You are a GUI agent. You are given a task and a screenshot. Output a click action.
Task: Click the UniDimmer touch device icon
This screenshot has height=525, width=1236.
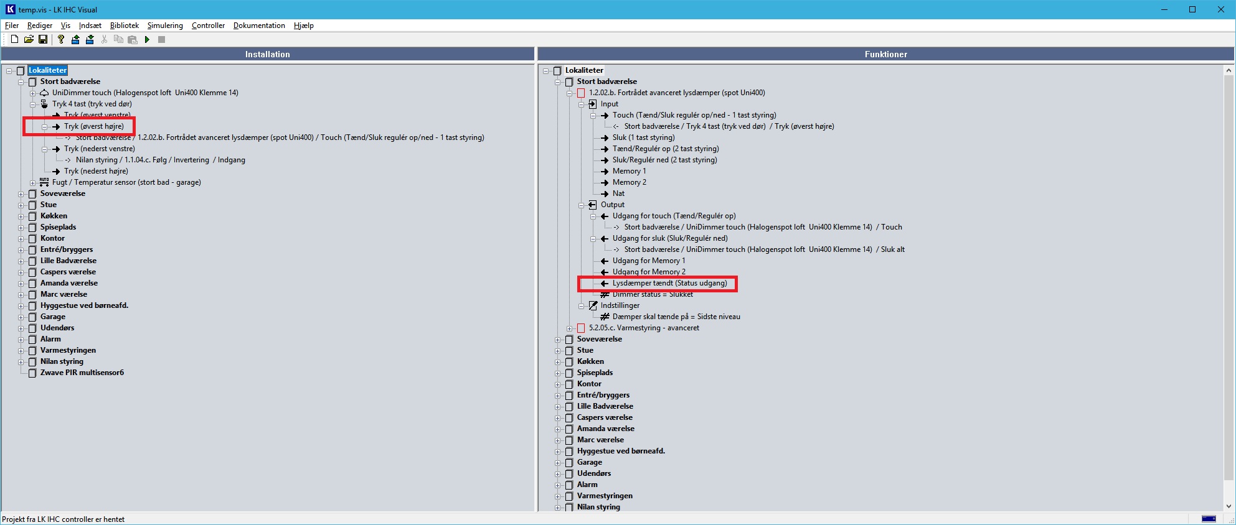pos(44,93)
